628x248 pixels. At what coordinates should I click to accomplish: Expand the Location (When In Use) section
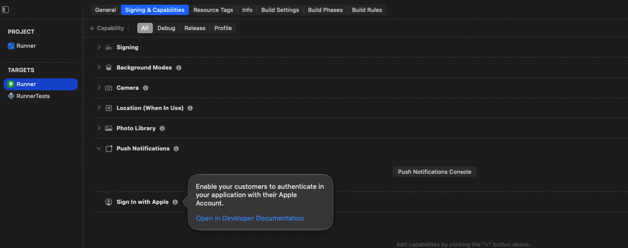99,108
